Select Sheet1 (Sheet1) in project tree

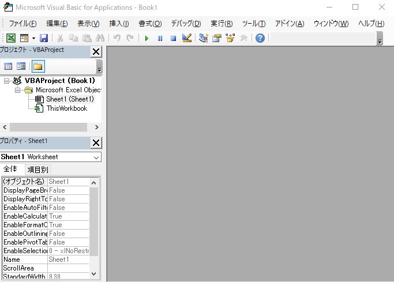tap(70, 99)
